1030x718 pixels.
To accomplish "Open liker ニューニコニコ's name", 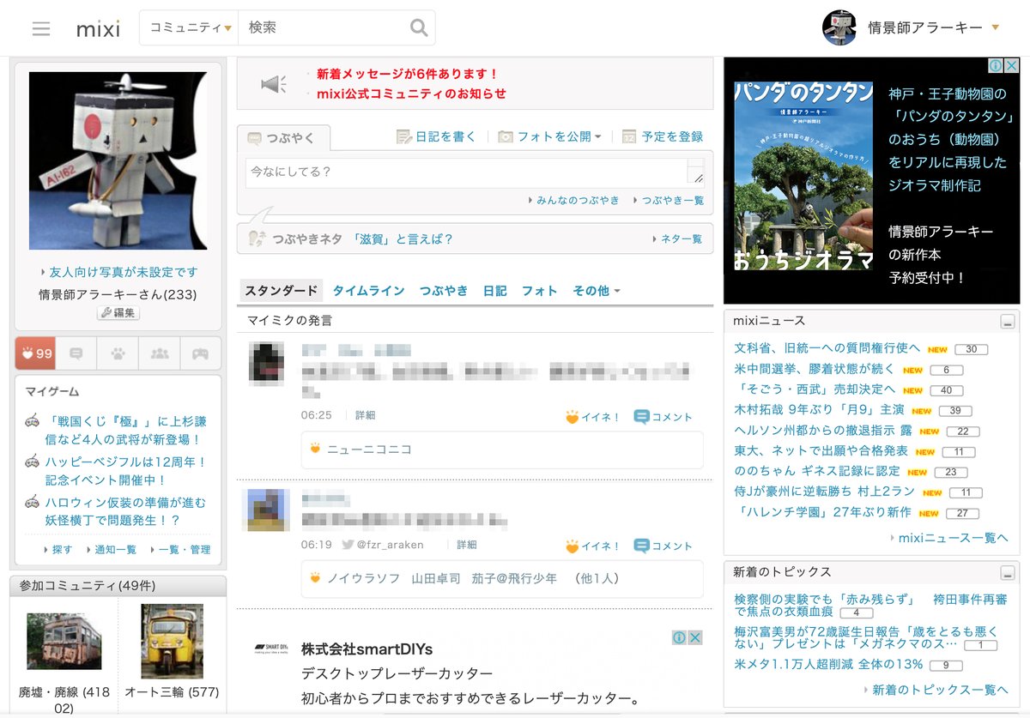I will pos(369,450).
